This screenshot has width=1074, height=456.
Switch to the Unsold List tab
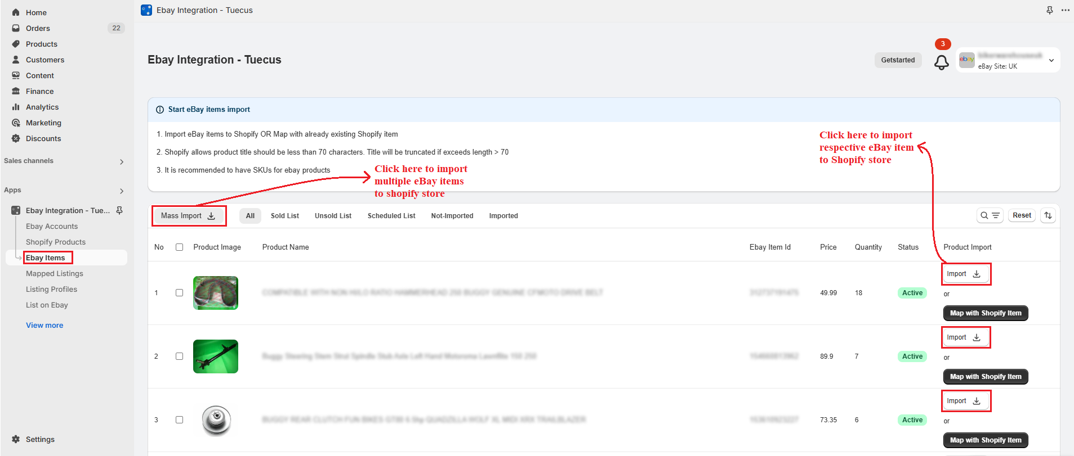coord(333,216)
